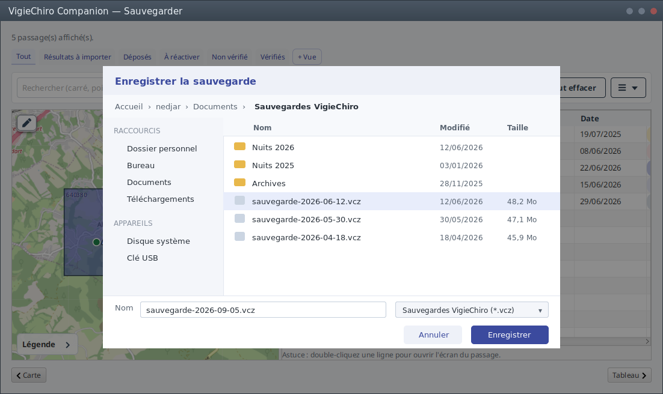Click the Enregistrer button
Screen dimensions: 663x394
point(510,335)
